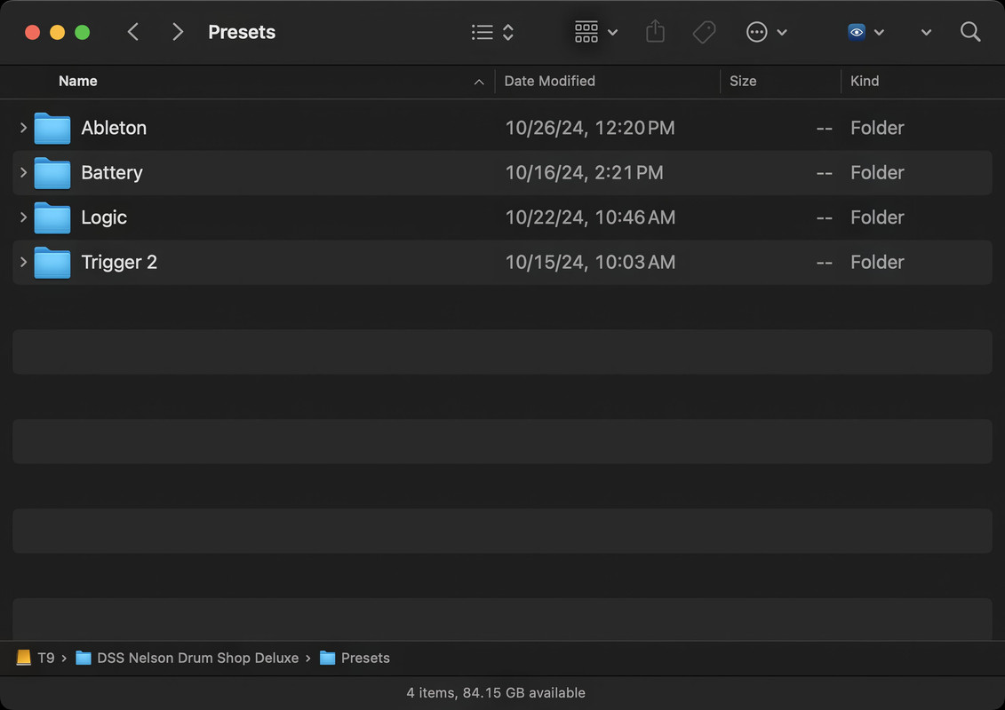Screen dimensions: 1005x710
Task: Sort by the Size column header
Action: point(743,81)
